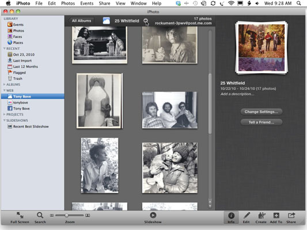Open the Create projects icon

coord(261,216)
